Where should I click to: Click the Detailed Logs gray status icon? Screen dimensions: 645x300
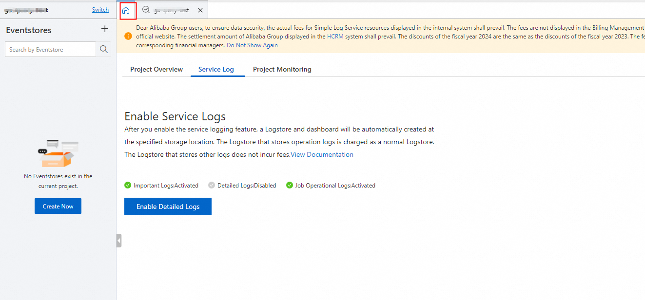(x=212, y=185)
